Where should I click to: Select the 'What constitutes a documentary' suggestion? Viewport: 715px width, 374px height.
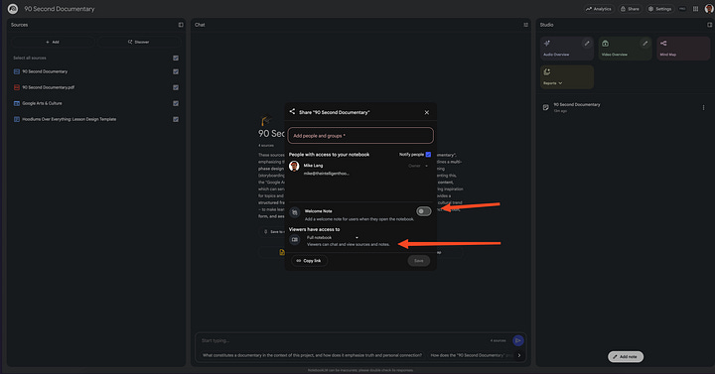click(x=312, y=355)
